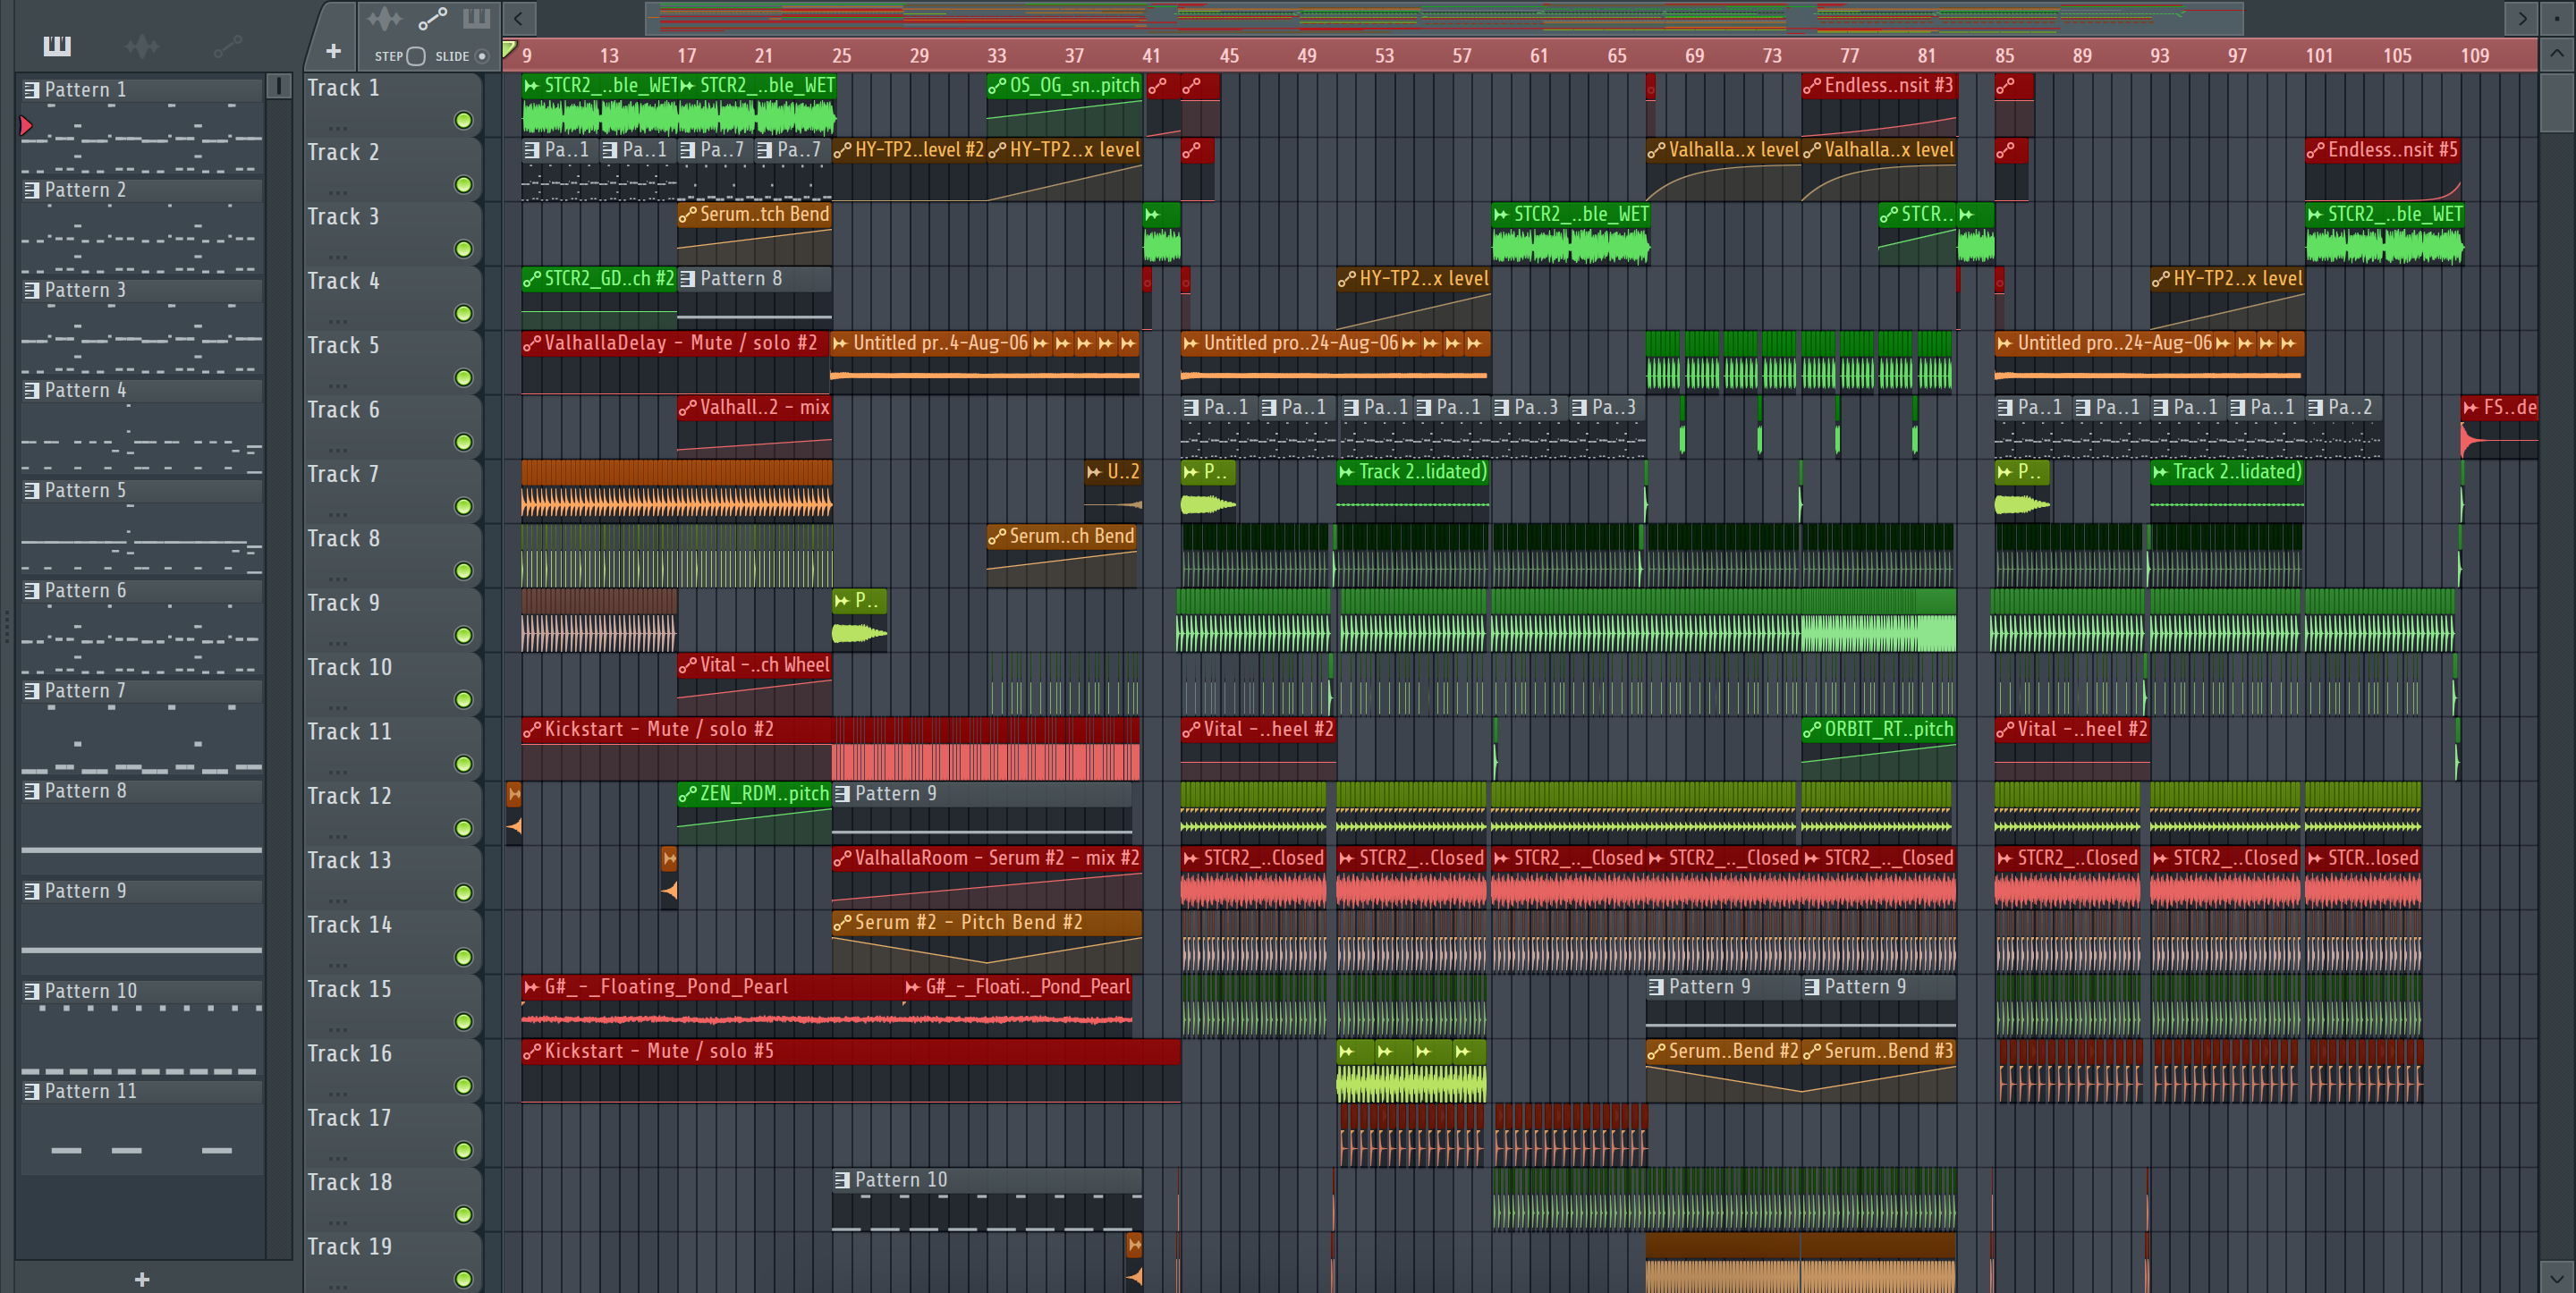Mute Track 14 with the green light
The image size is (2576, 1293).
click(x=463, y=958)
